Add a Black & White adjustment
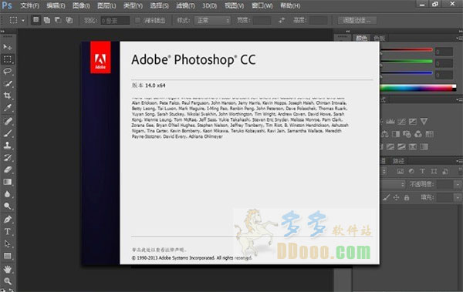This screenshot has width=463, height=292. (396, 134)
